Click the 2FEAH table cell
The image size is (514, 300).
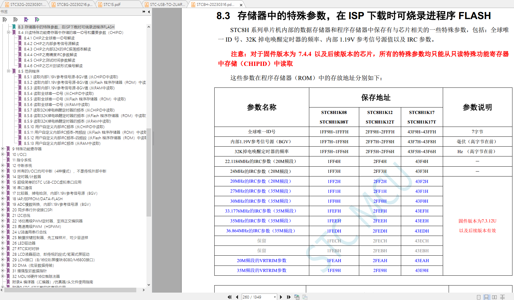380,260
